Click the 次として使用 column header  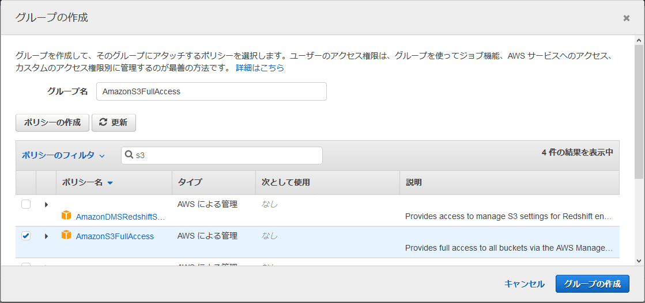click(x=327, y=183)
